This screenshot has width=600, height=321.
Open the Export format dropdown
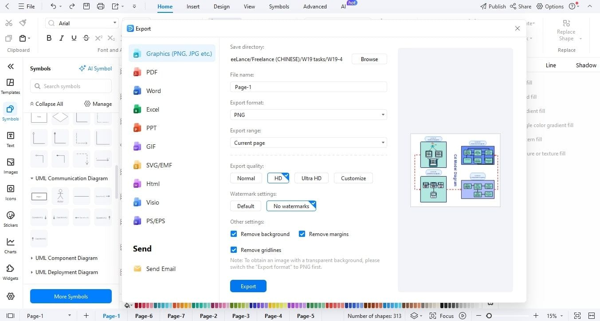[382, 115]
